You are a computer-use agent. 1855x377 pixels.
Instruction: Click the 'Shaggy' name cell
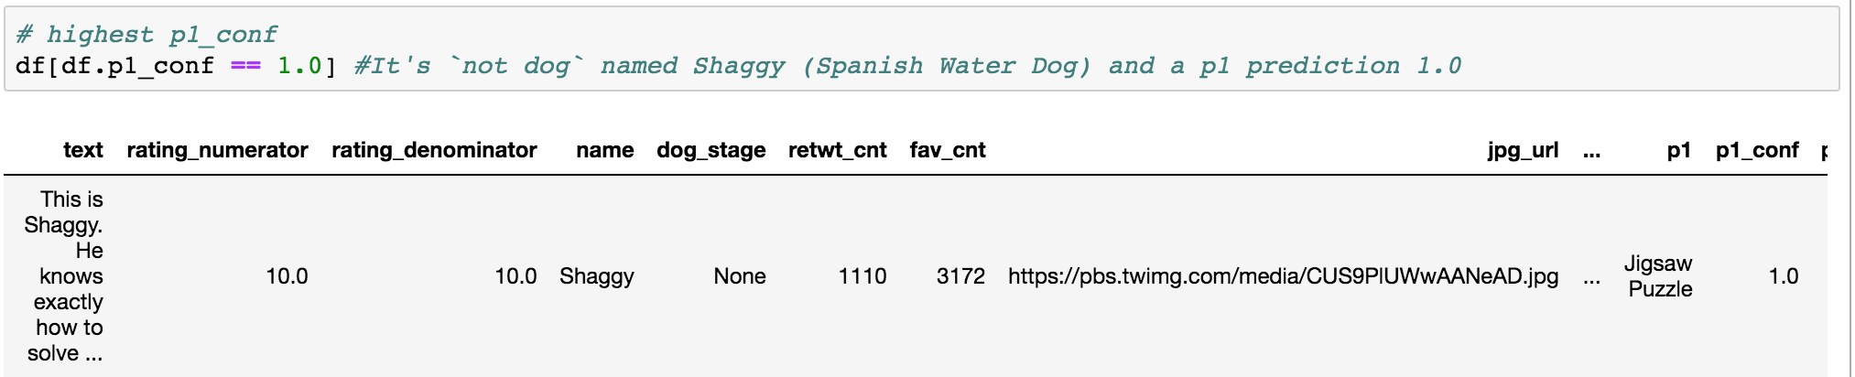click(597, 276)
